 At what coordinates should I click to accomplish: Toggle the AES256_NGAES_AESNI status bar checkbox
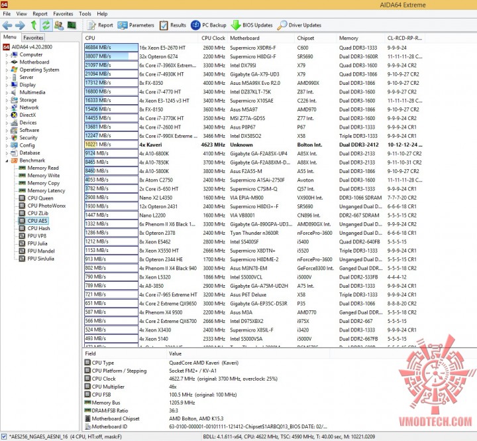[x=4, y=436]
